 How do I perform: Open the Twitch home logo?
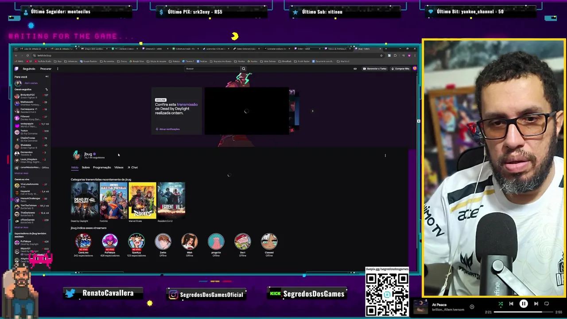pyautogui.click(x=16, y=69)
